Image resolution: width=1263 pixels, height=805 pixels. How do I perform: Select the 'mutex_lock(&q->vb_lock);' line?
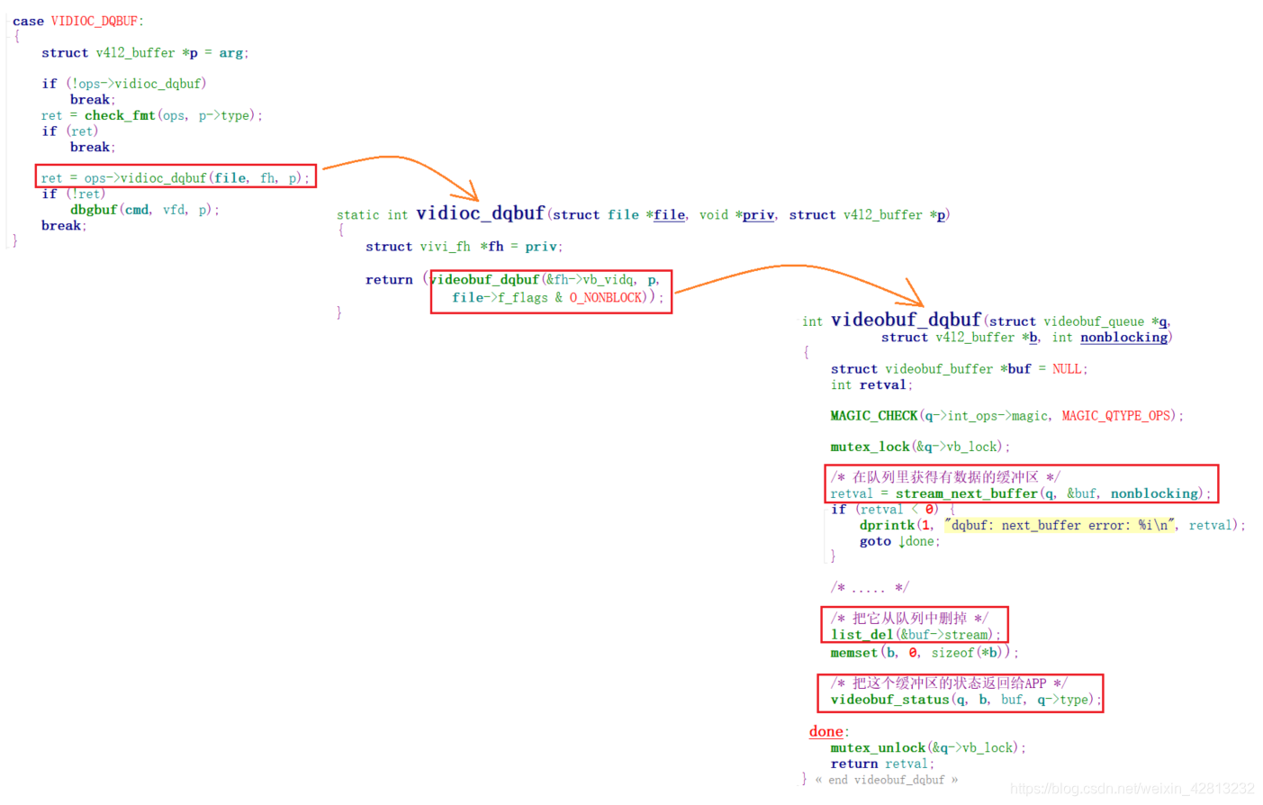[x=920, y=447]
